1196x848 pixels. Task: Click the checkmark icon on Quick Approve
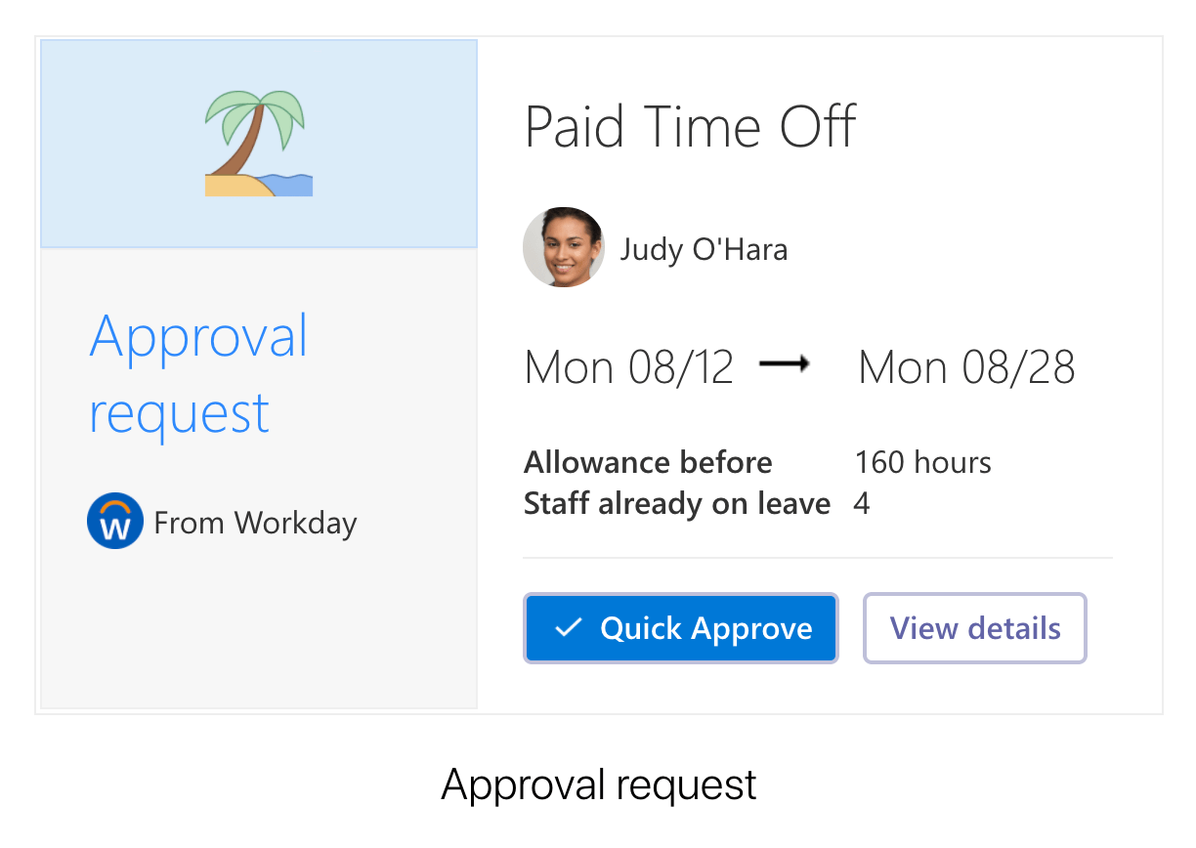point(568,627)
